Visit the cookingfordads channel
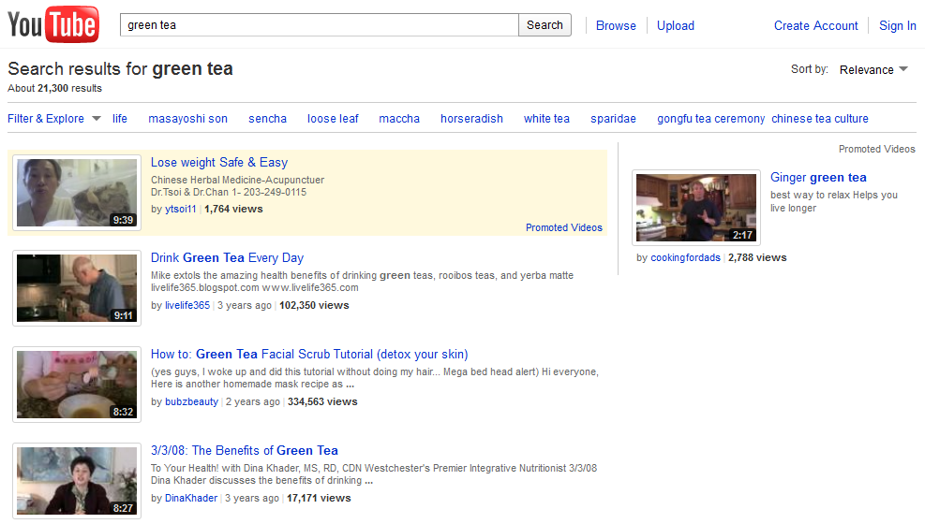This screenshot has height=524, width=925. coord(685,257)
